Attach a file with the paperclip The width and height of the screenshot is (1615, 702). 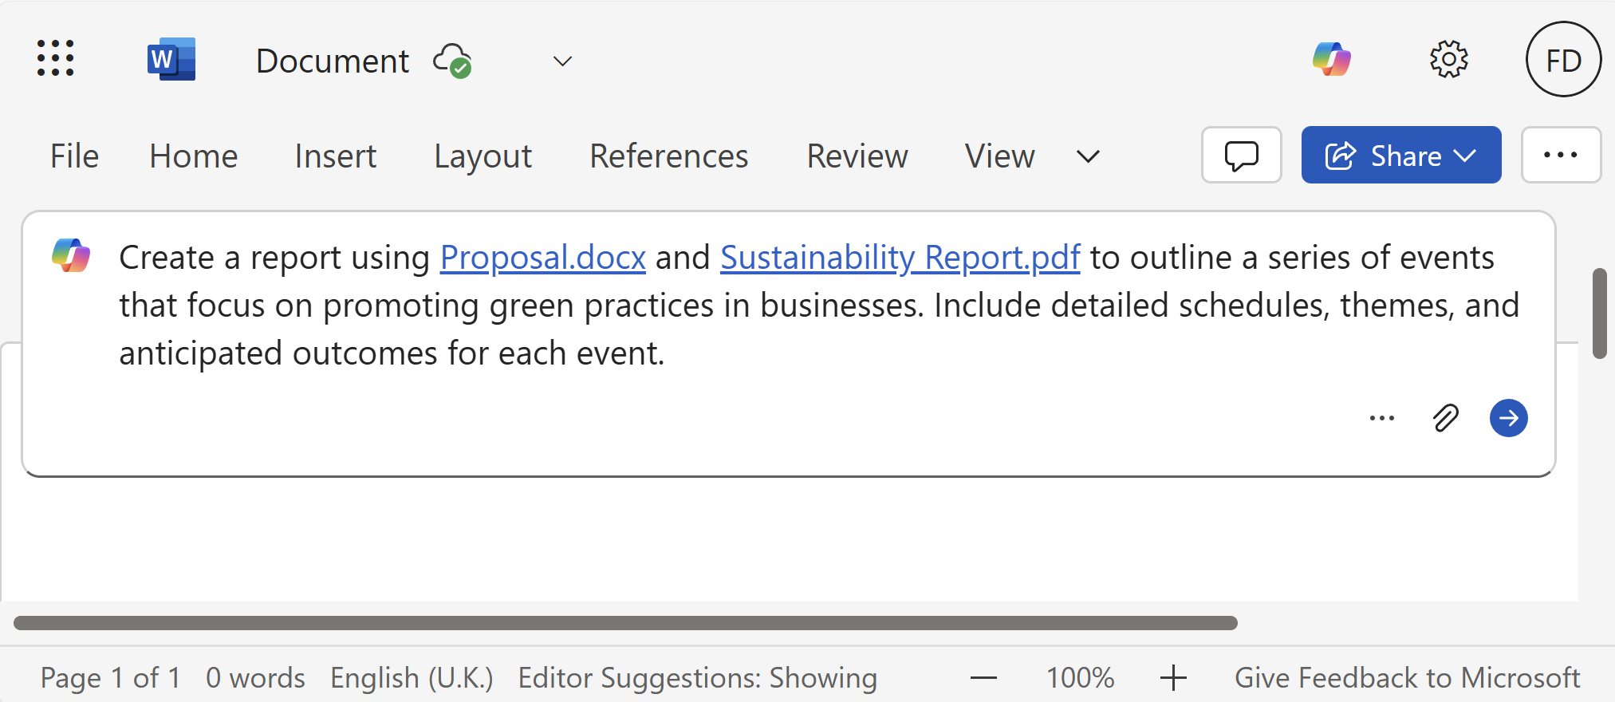click(x=1446, y=418)
